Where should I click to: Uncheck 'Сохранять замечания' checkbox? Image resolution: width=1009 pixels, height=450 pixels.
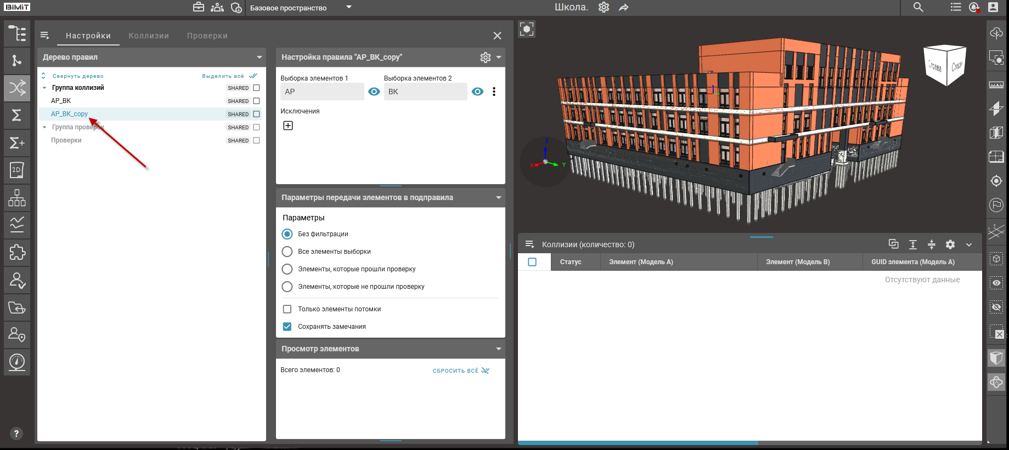coord(287,327)
